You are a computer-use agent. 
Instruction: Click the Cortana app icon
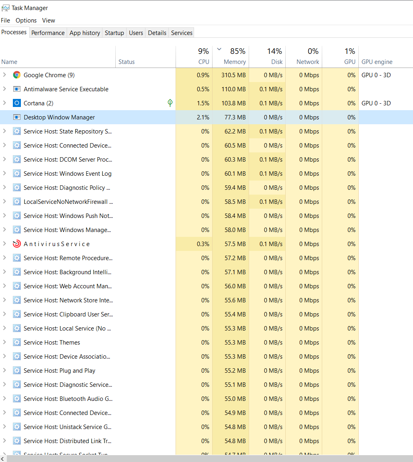point(17,103)
